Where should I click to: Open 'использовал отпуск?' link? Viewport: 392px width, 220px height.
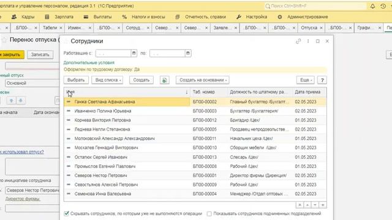click(22, 152)
